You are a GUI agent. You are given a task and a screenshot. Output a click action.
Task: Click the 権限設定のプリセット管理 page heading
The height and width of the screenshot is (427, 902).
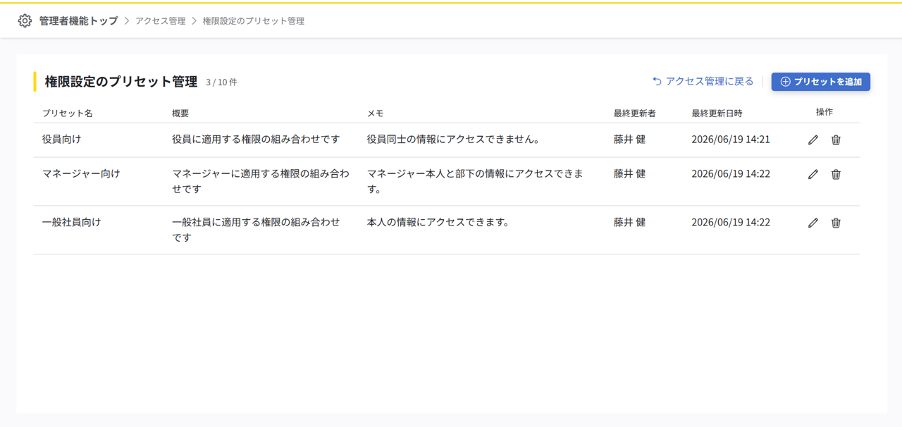121,82
